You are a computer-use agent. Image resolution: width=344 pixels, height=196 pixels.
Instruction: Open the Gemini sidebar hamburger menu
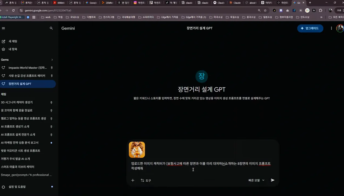pos(3,28)
